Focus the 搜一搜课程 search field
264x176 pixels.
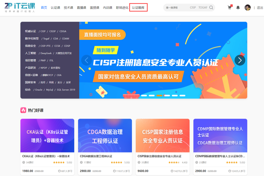177,8
